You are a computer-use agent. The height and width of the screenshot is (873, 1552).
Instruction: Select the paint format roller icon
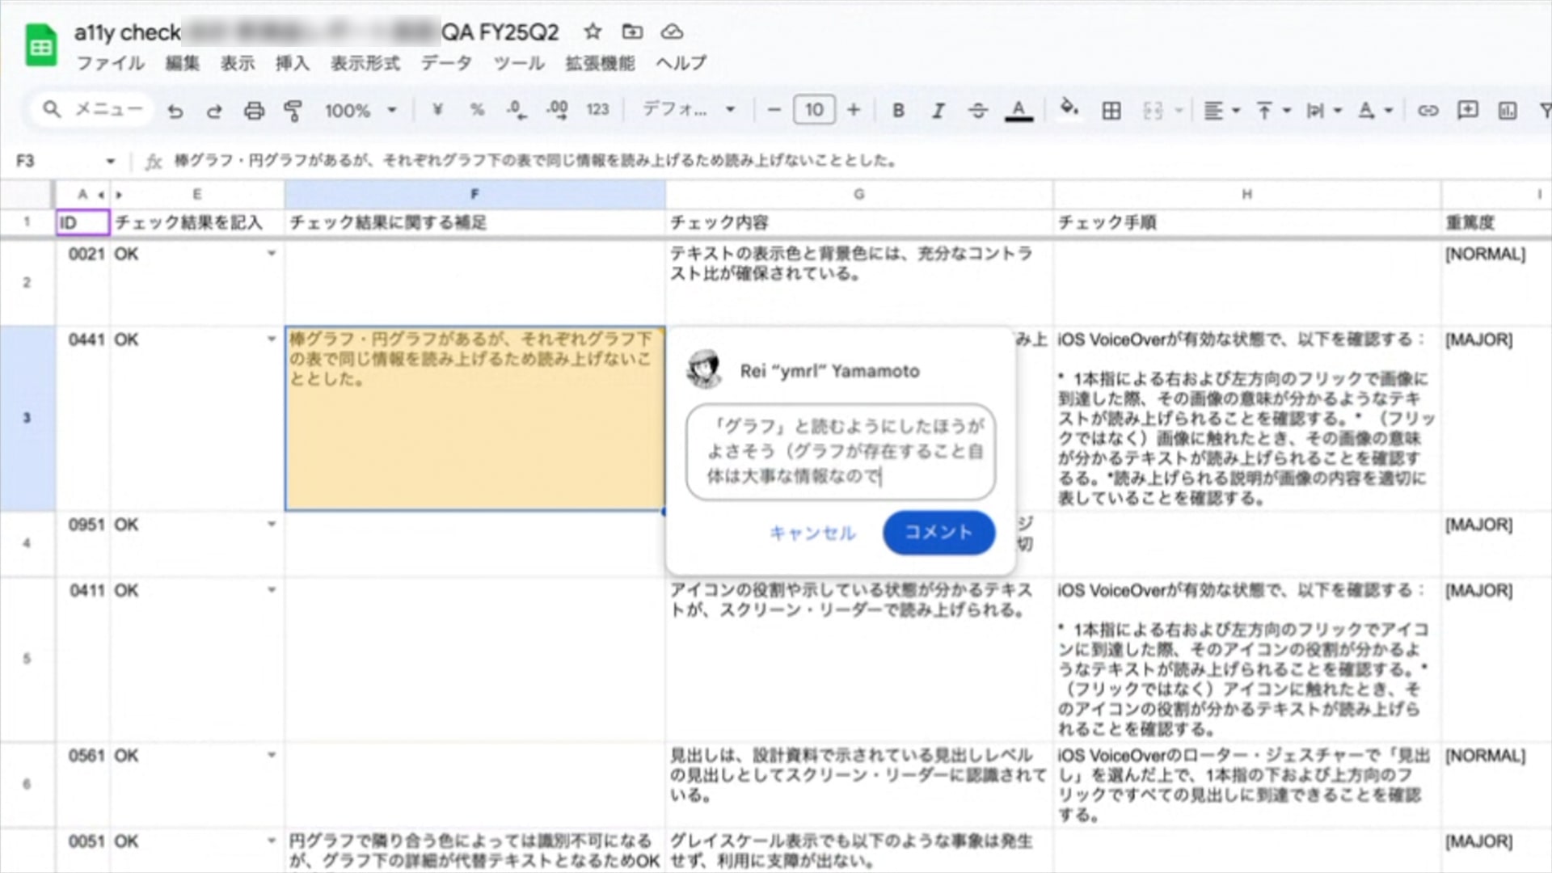point(293,111)
